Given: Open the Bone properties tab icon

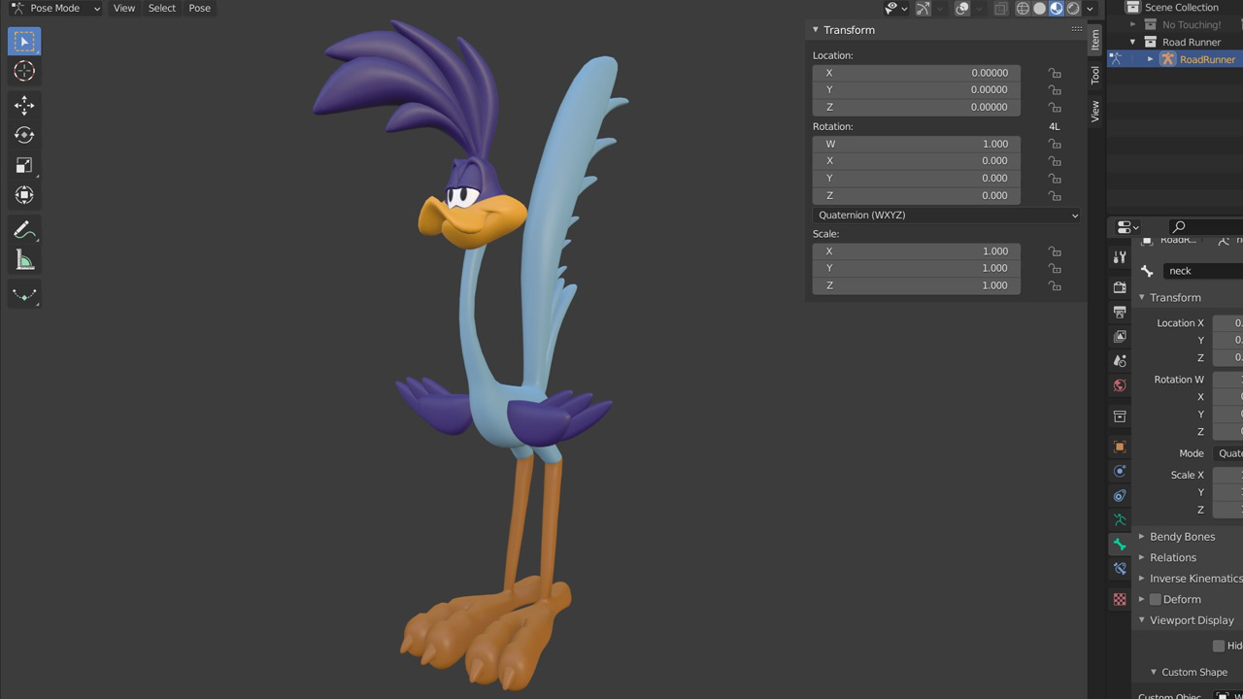Looking at the screenshot, I should point(1120,545).
